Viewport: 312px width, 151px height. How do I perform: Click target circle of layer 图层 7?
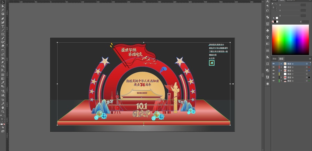(307, 74)
